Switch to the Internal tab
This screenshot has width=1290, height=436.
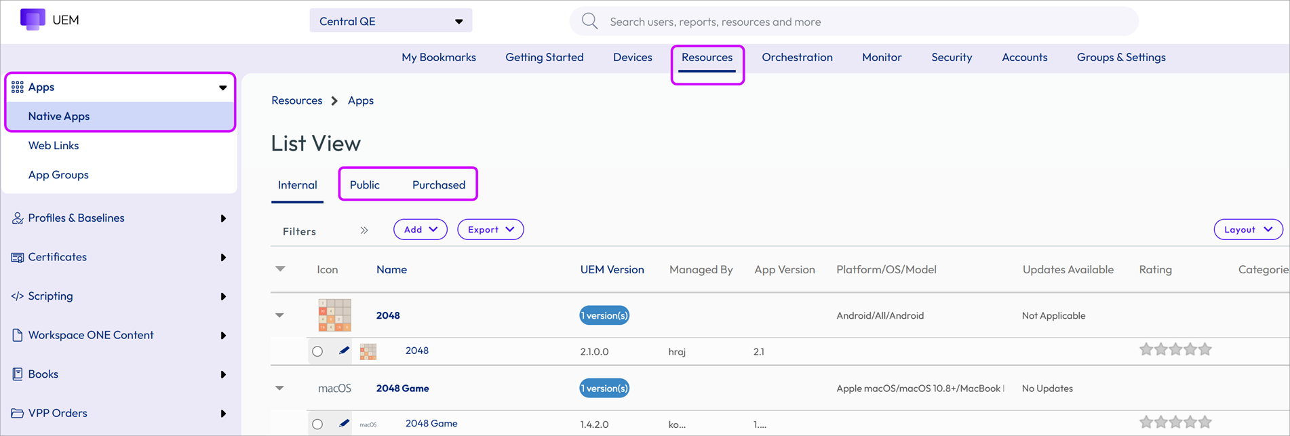click(x=297, y=184)
